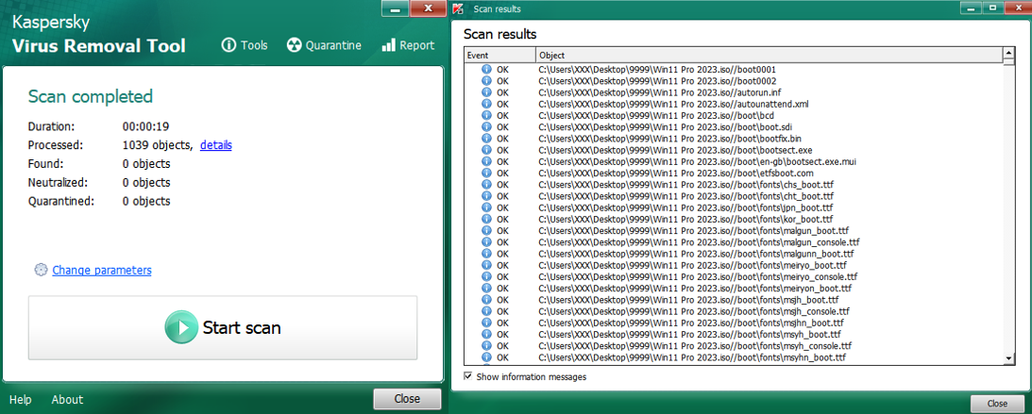The height and width of the screenshot is (414, 1032).
Task: Open the Tools menu
Action: coord(245,45)
